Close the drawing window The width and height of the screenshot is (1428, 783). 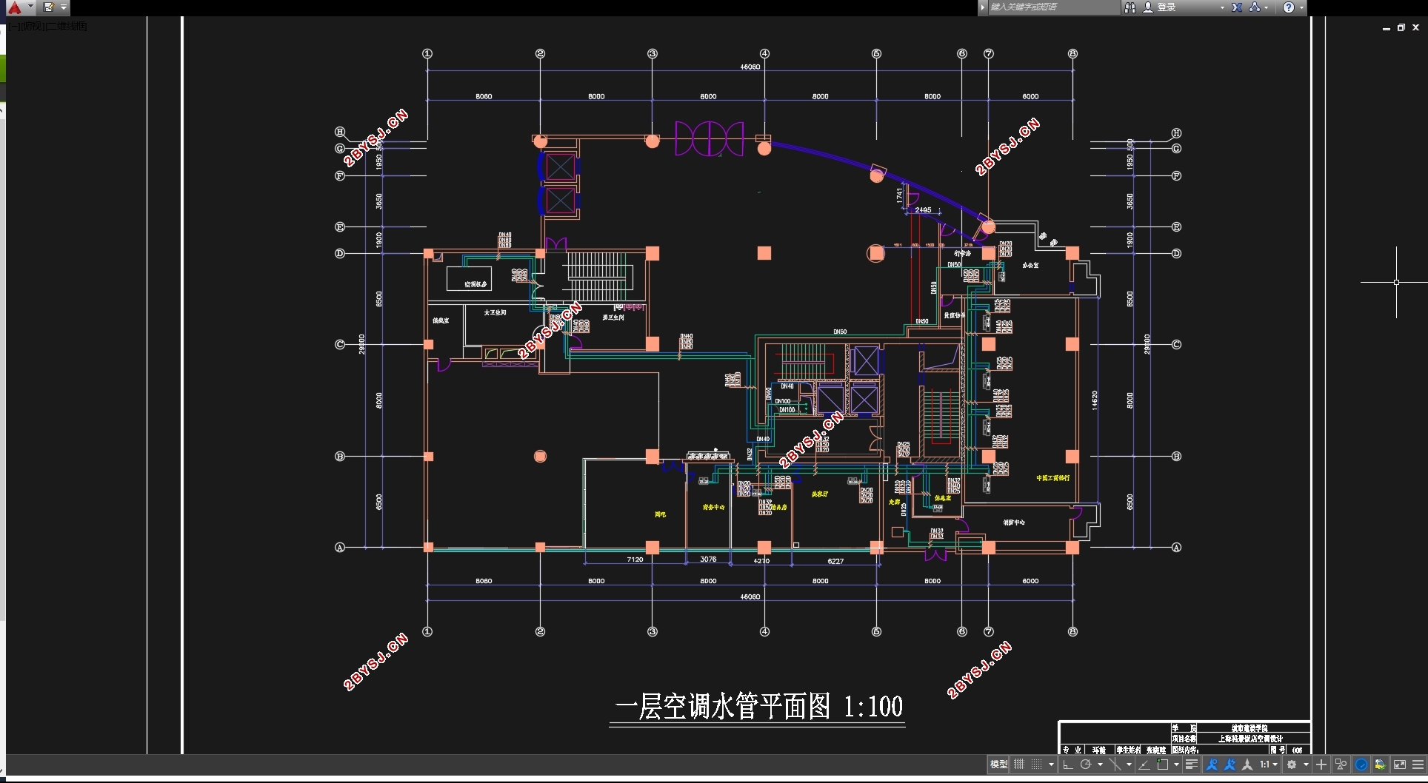pos(1415,27)
